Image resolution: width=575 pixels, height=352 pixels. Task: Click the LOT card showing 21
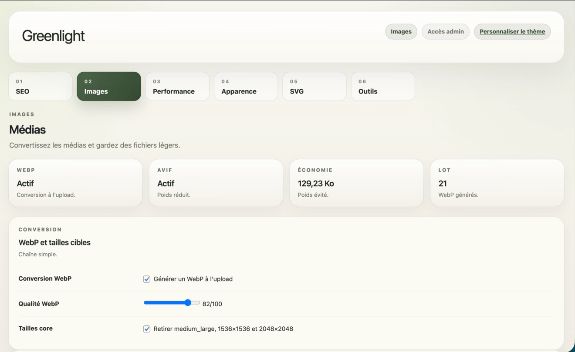coord(497,182)
